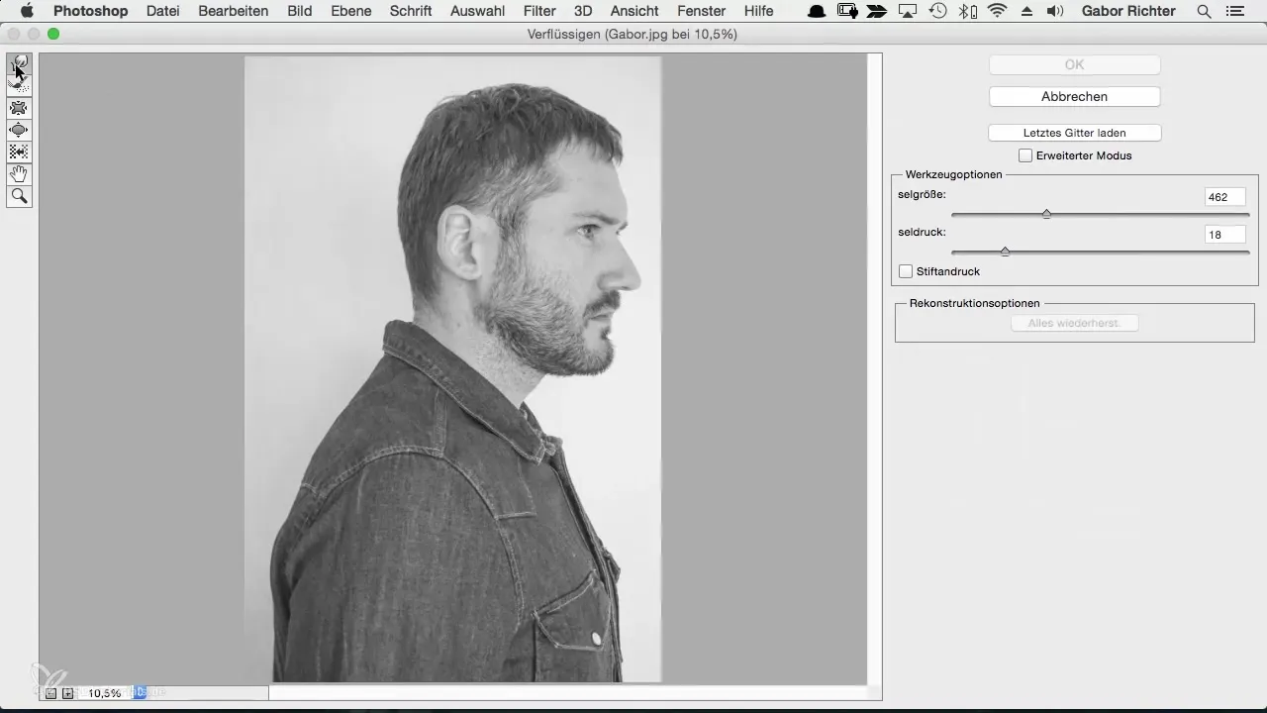The height and width of the screenshot is (713, 1267).
Task: Open the Bluetooth menu icon
Action: click(968, 11)
